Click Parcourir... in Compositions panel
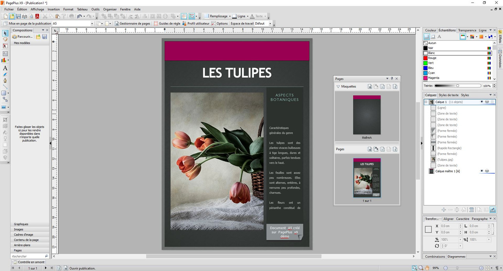 (22, 37)
